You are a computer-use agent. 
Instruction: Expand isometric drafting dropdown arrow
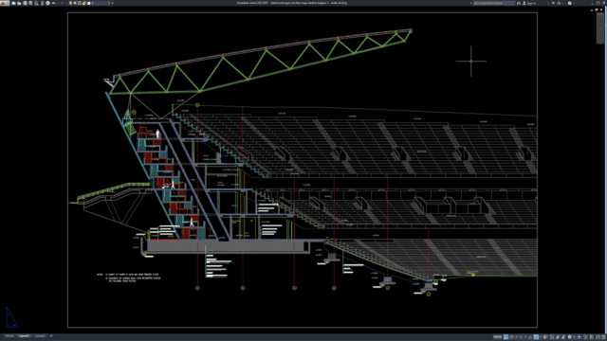pyautogui.click(x=525, y=337)
